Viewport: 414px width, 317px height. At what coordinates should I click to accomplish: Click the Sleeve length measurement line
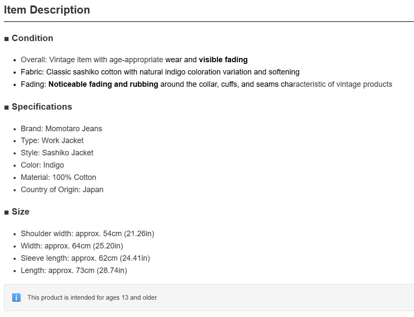coord(85,258)
